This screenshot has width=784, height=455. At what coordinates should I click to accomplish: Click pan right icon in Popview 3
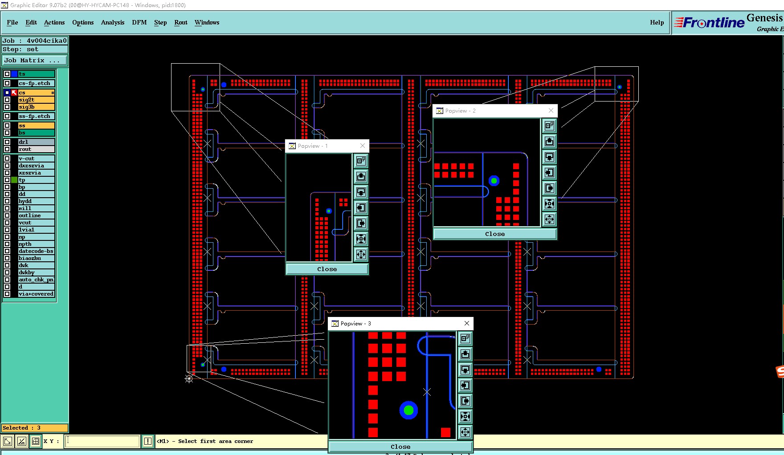(465, 401)
